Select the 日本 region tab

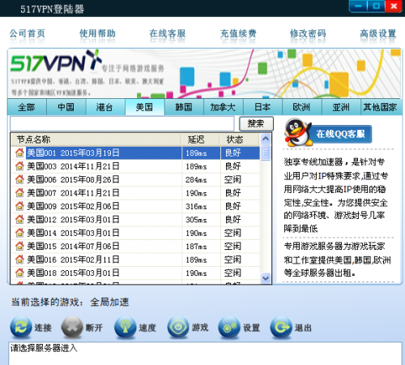coord(262,107)
